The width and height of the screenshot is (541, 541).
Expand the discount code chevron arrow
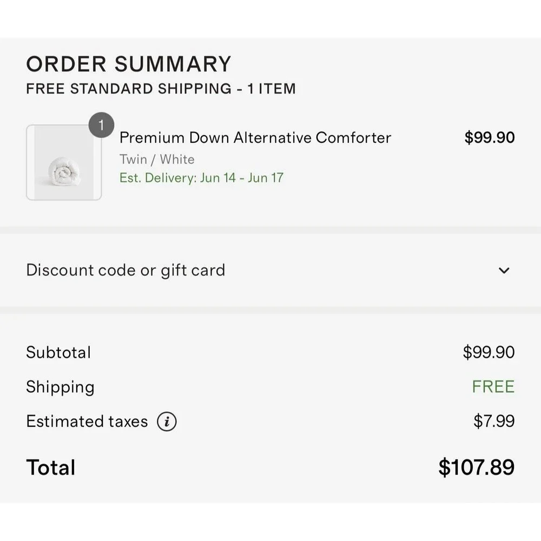(504, 270)
